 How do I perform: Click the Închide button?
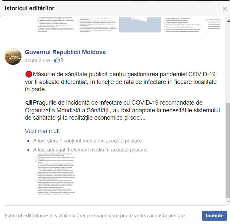[x=215, y=216]
